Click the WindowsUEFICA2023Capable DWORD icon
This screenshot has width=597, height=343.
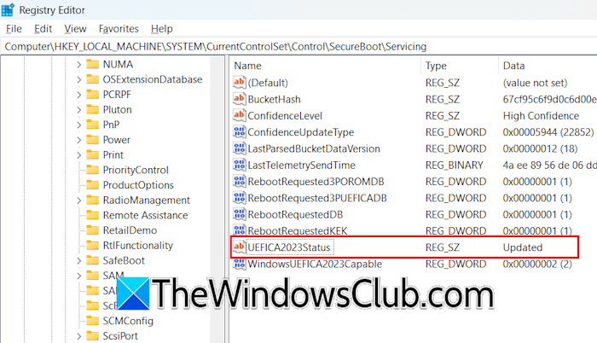[x=239, y=264]
